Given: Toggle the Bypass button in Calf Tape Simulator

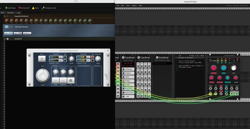Looking at the screenshot, I should [42, 59].
